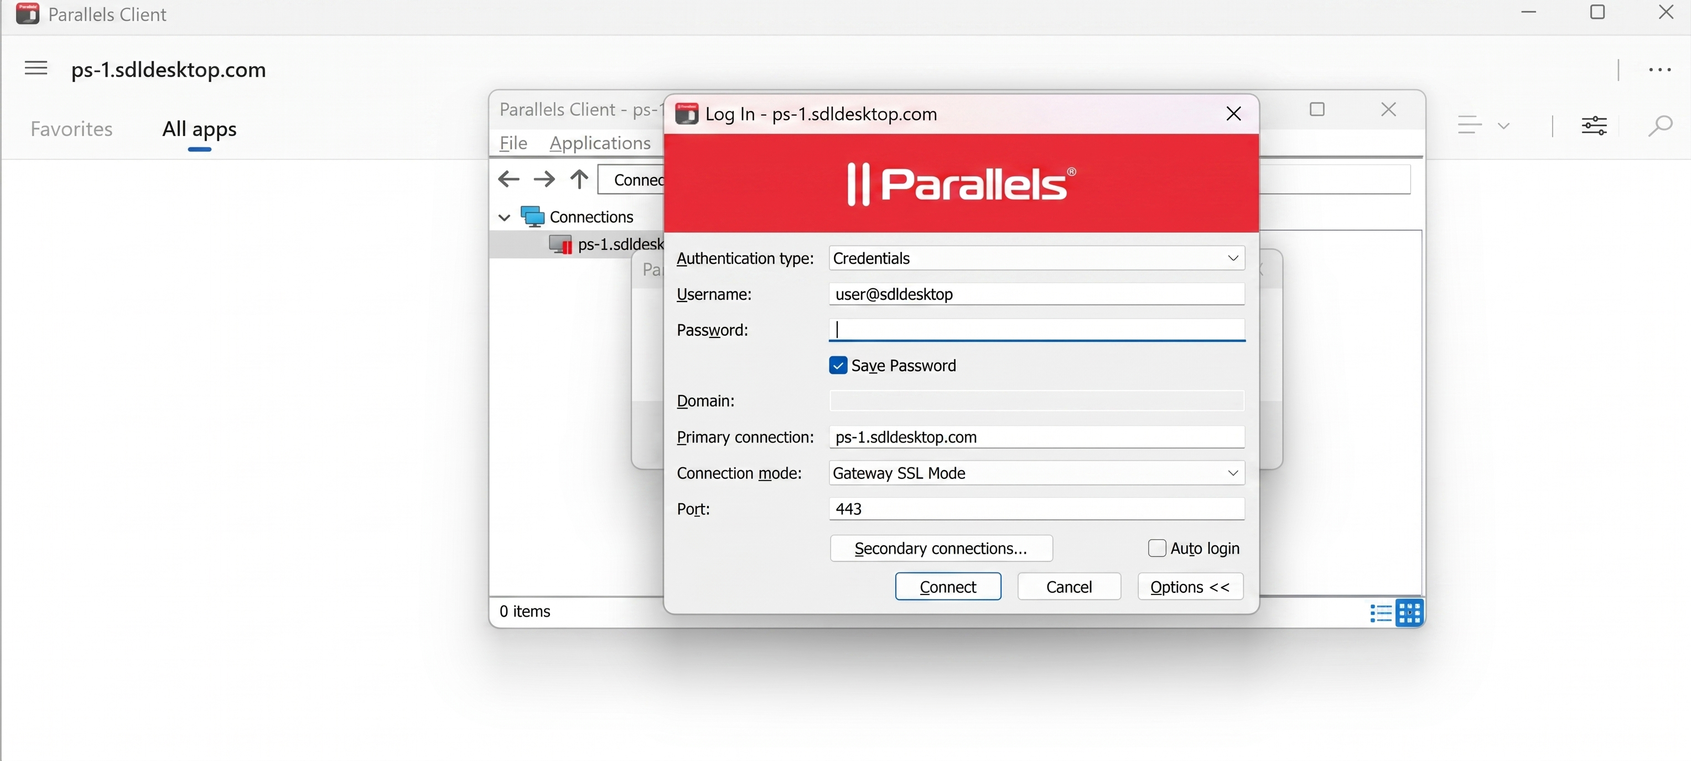Image resolution: width=1691 pixels, height=761 pixels.
Task: Switch to grid view icon in status bar
Action: coord(1409,613)
